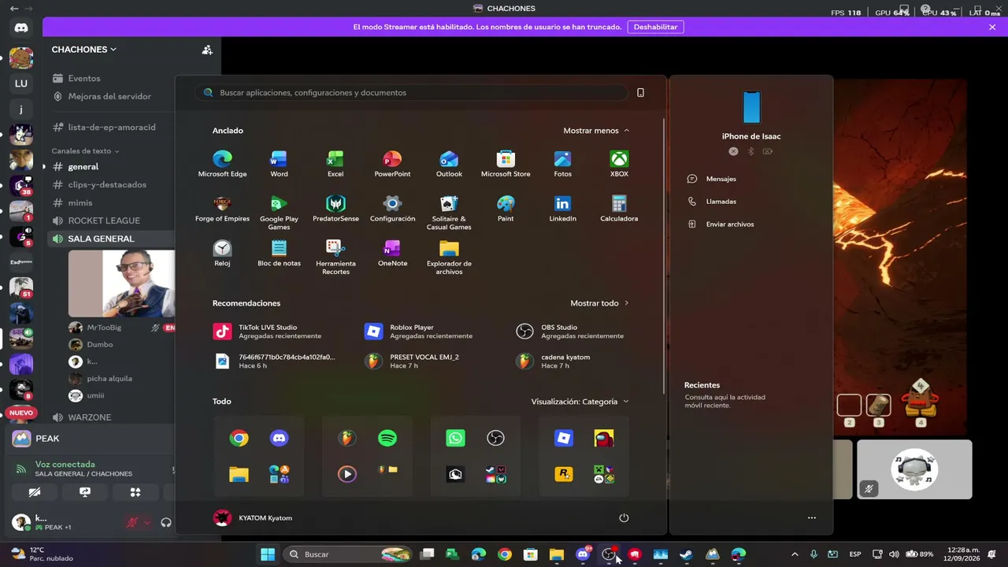Open Steam from the taskbar
1008x567 pixels.
tap(686, 554)
